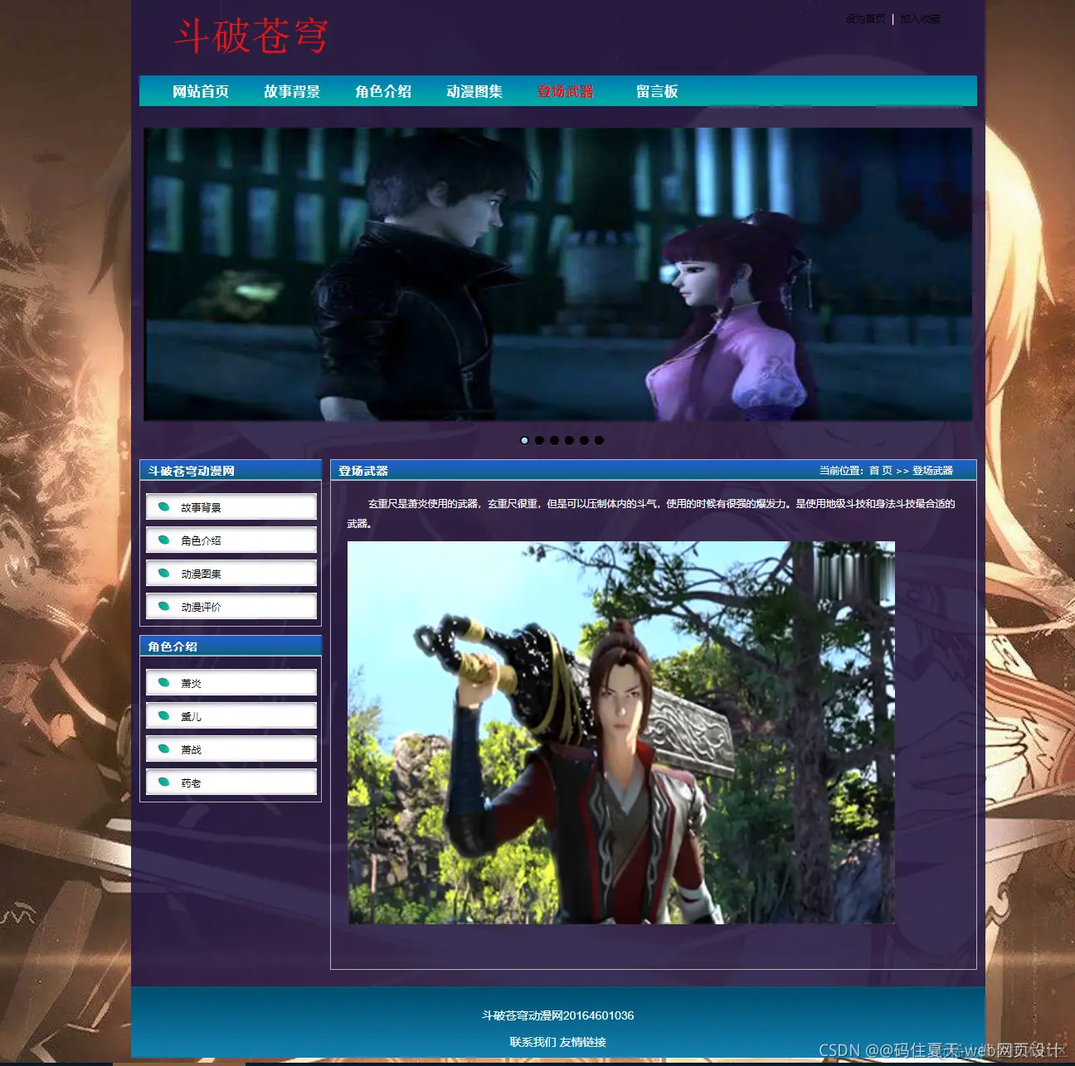Select the teardrop icon beside 故事背景 sidebar link
Viewport: 1075px width, 1066px height.
(164, 506)
